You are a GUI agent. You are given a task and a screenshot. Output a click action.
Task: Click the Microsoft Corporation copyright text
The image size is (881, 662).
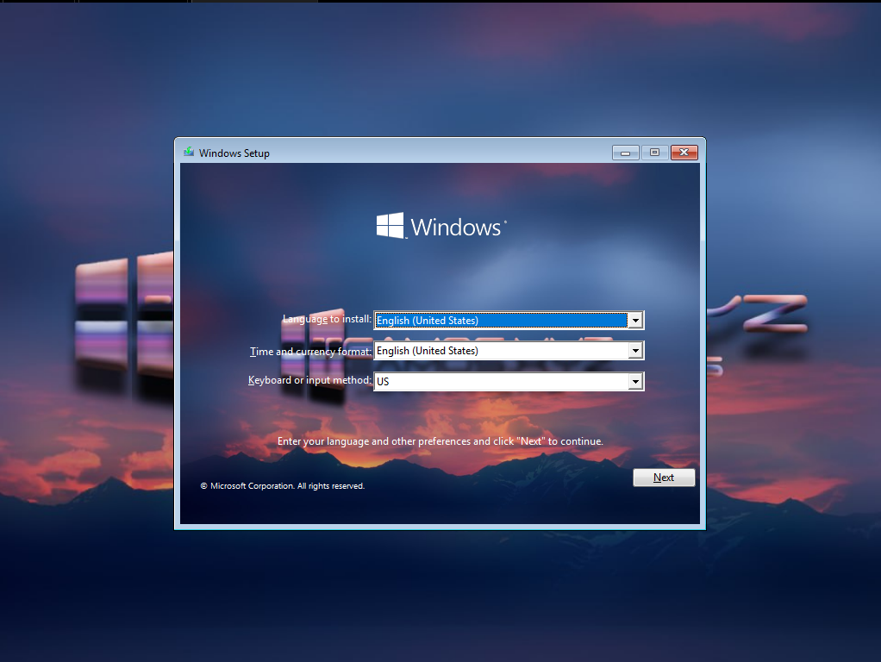click(283, 486)
